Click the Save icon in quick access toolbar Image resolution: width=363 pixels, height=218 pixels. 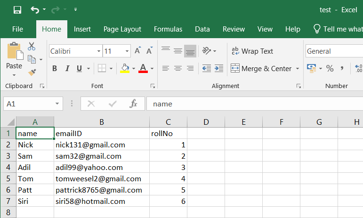pos(17,10)
